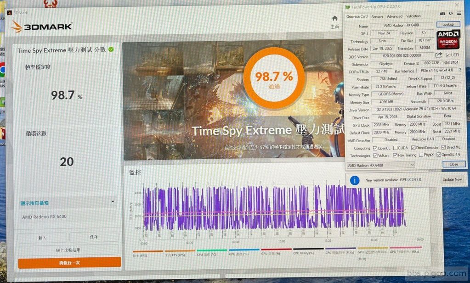Click the BIOS Version field

click(x=402, y=55)
